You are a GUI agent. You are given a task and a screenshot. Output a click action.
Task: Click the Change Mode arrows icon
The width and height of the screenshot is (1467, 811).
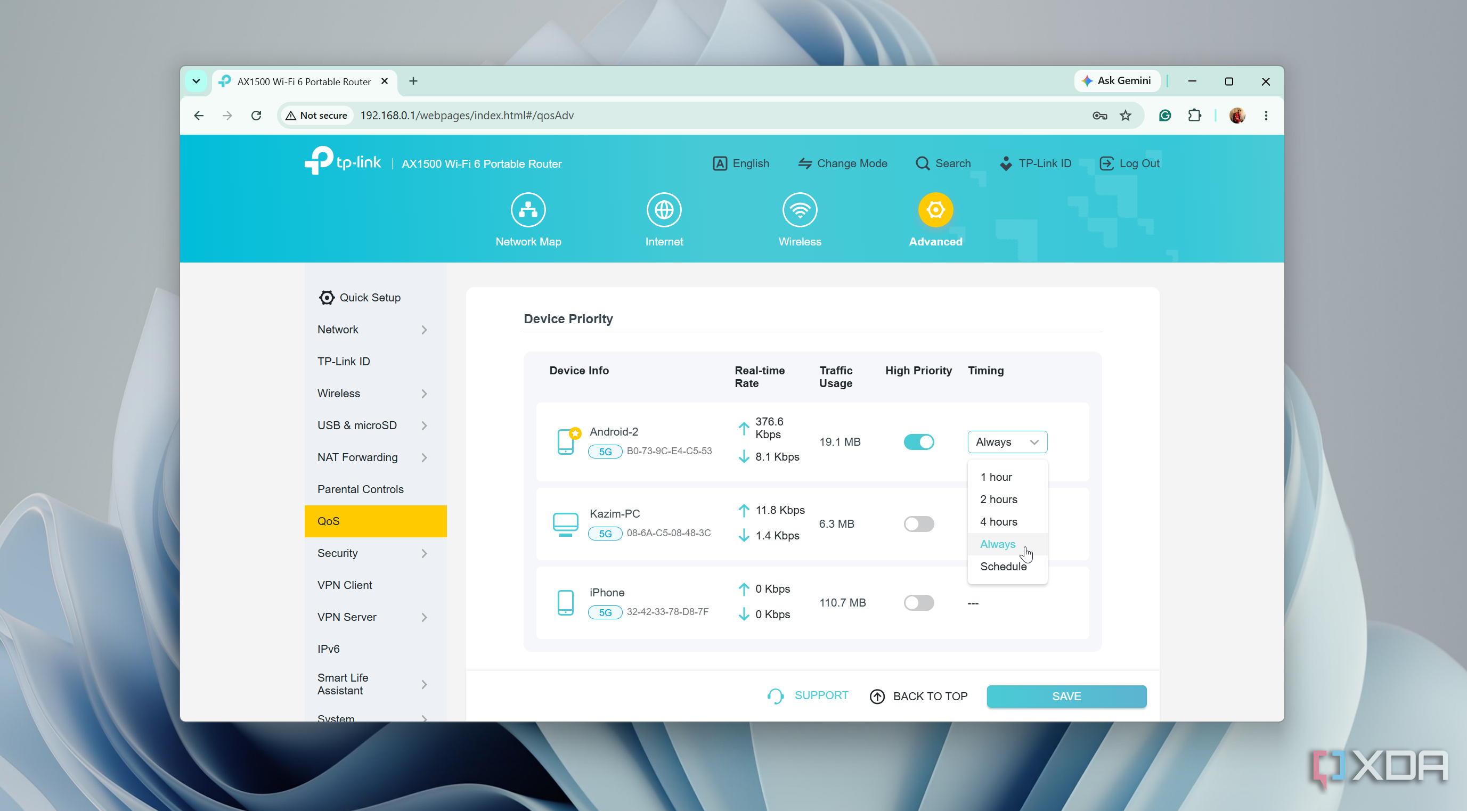[805, 163]
